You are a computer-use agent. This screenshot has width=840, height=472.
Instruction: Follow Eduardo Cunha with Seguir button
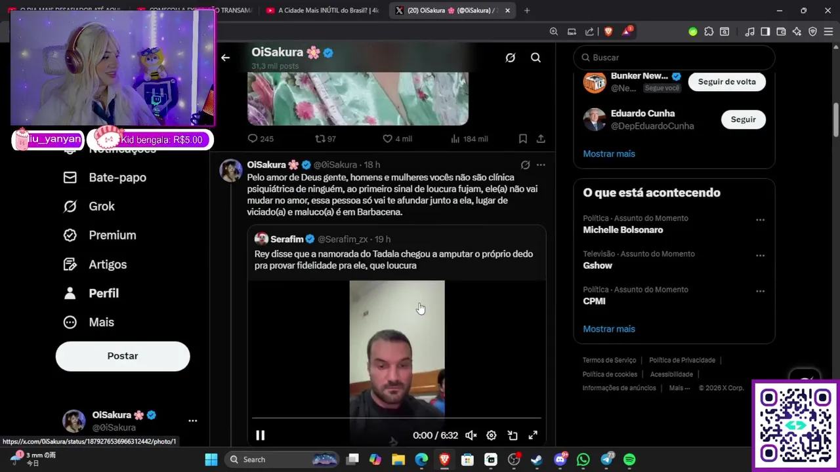pos(743,119)
